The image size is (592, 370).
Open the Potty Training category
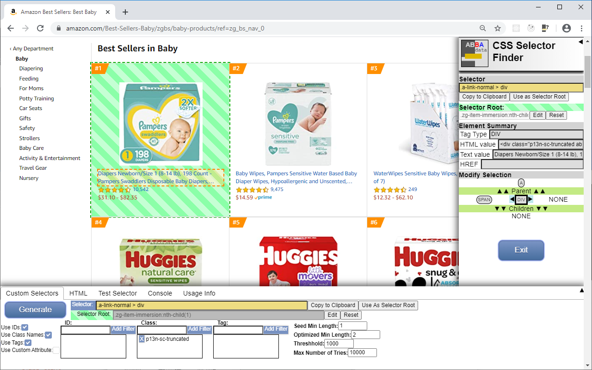tap(37, 99)
